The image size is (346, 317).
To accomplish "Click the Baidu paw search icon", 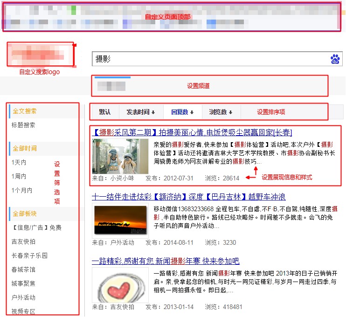I will tap(335, 59).
